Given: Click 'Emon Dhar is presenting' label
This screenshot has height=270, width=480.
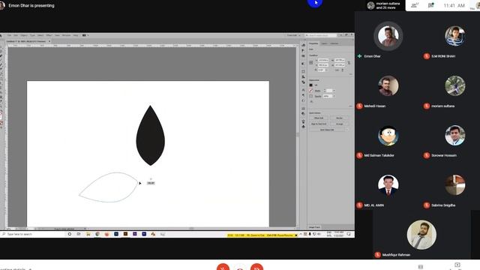Looking at the screenshot, I should tap(31, 5).
